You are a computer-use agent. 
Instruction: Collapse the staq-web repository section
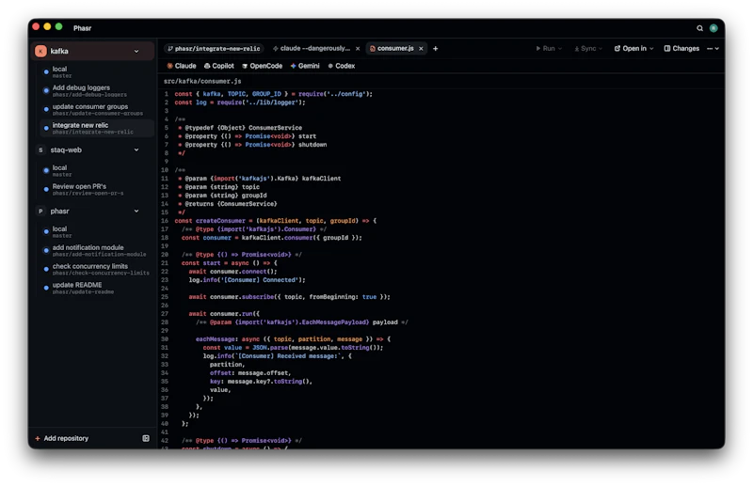136,150
